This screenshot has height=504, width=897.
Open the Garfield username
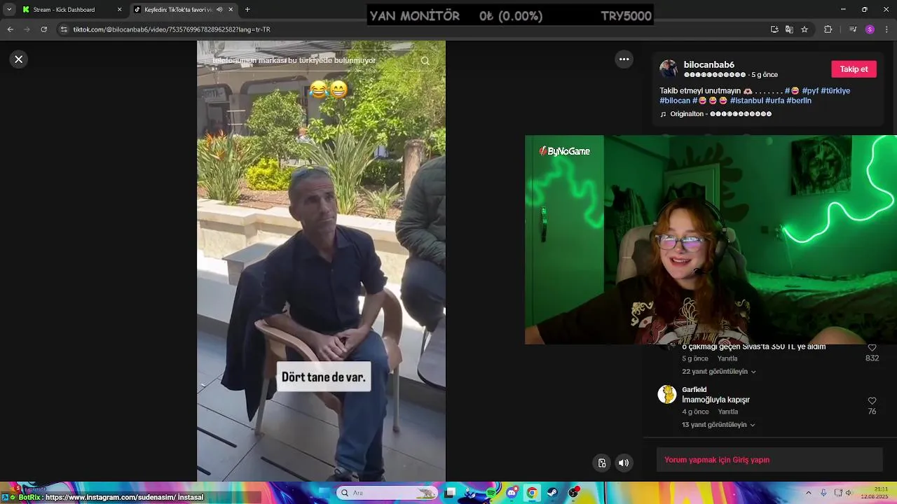[694, 390]
